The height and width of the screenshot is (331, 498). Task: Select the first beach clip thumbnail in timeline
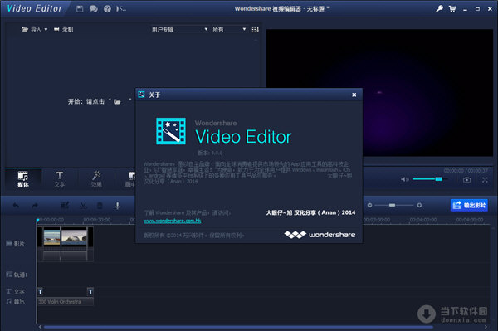click(x=51, y=237)
